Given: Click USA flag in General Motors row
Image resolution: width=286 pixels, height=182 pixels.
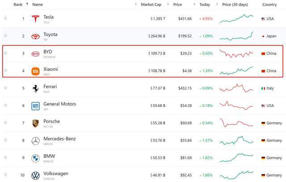Looking at the screenshot, I should tap(263, 106).
